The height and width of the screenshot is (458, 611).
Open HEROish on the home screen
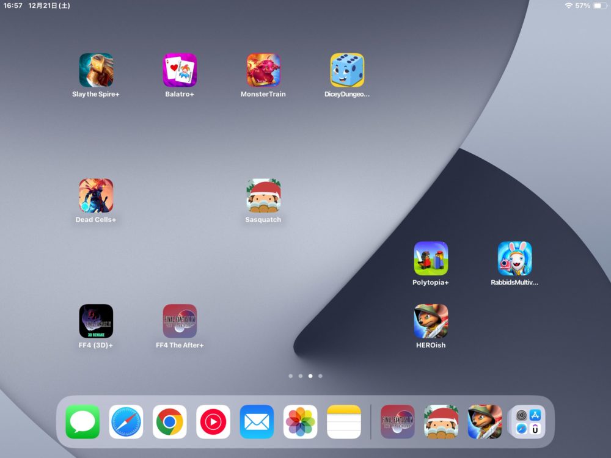[431, 321]
